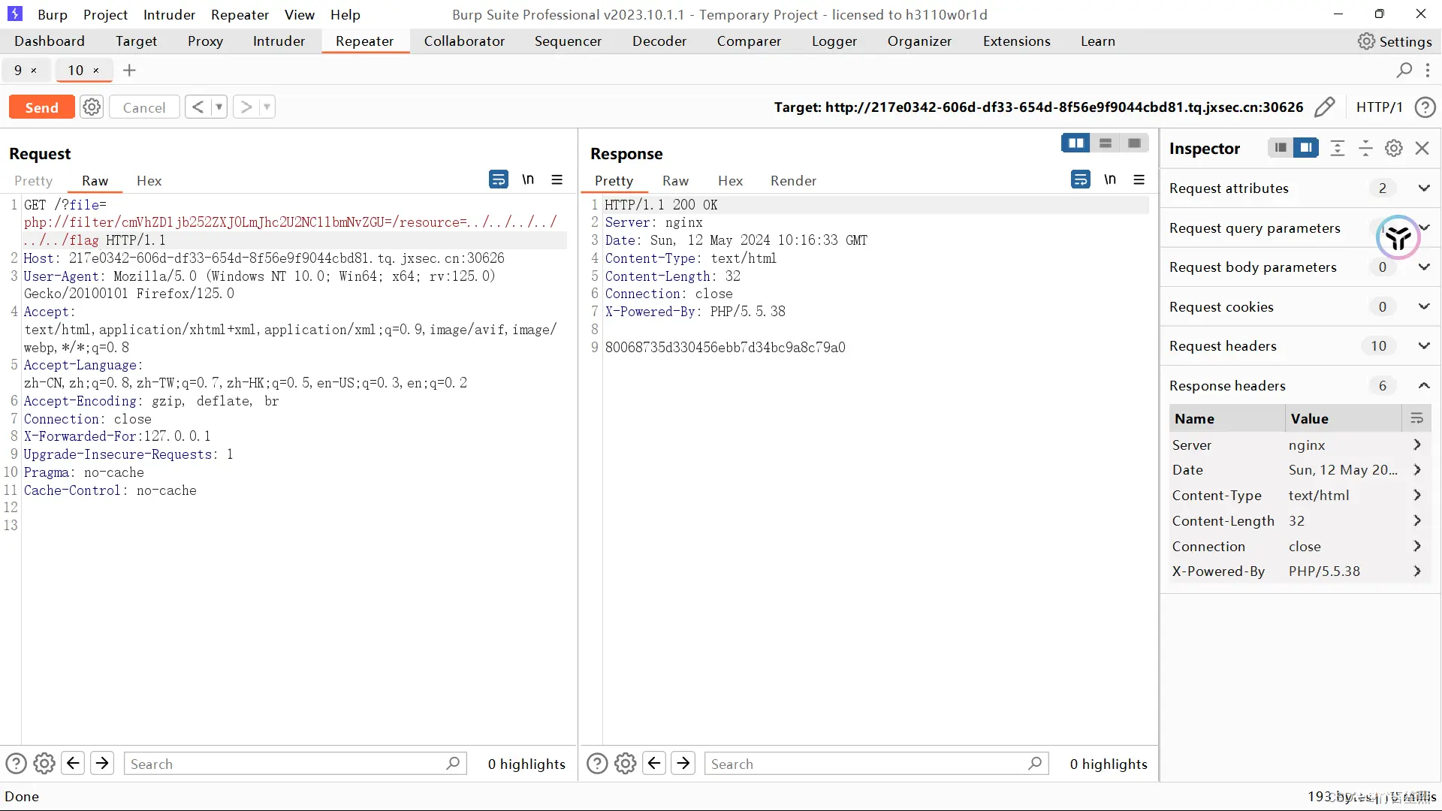Toggle request non-printable characters \n
The height and width of the screenshot is (811, 1442).
click(x=528, y=179)
